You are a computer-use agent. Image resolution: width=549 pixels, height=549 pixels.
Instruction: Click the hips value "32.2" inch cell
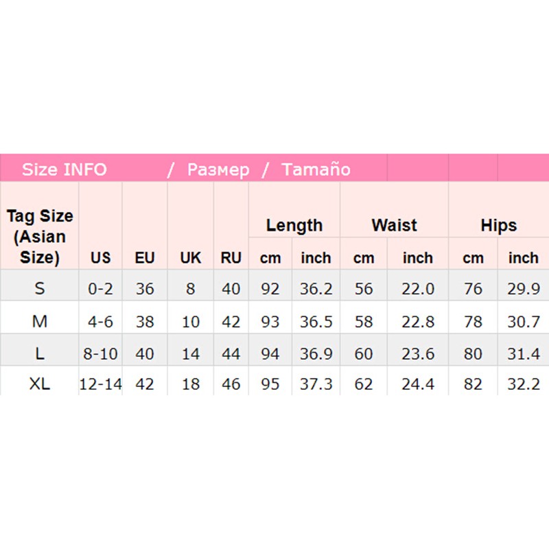coord(524,384)
